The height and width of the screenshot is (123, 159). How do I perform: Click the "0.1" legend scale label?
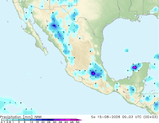coord(3,122)
